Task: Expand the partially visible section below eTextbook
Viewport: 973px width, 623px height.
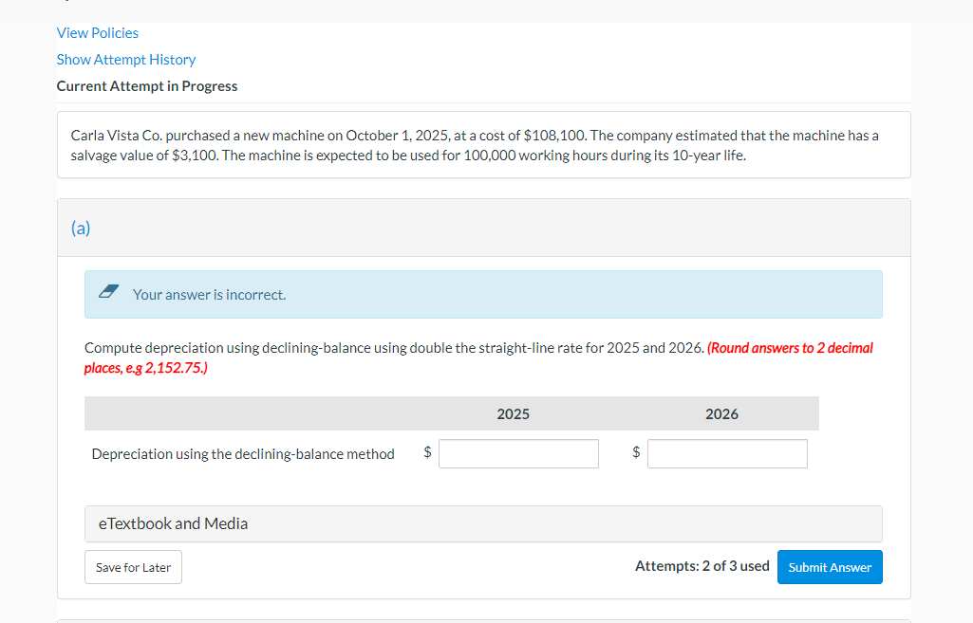Action: [484, 618]
